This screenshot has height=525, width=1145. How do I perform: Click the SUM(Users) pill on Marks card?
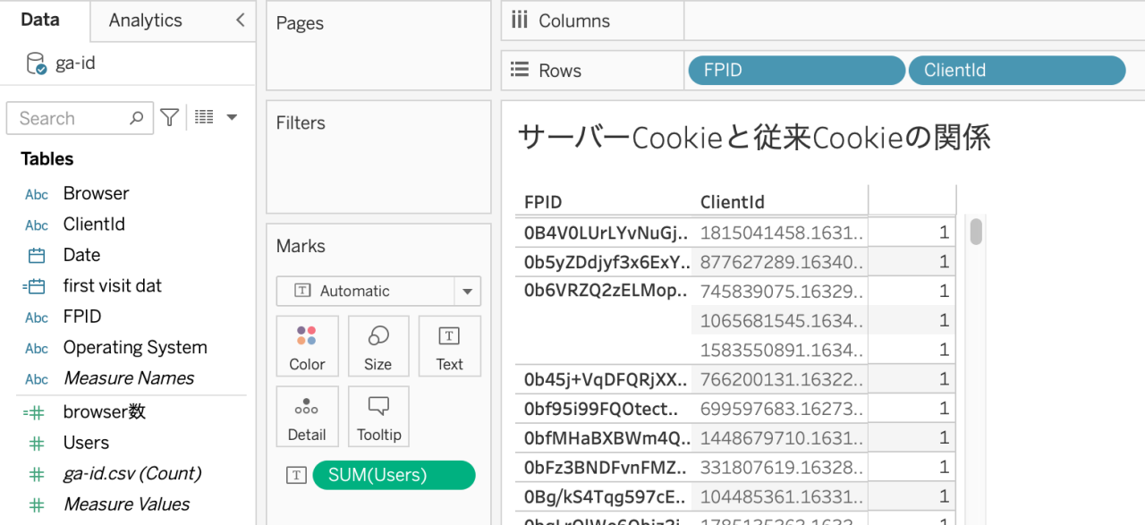coord(394,475)
